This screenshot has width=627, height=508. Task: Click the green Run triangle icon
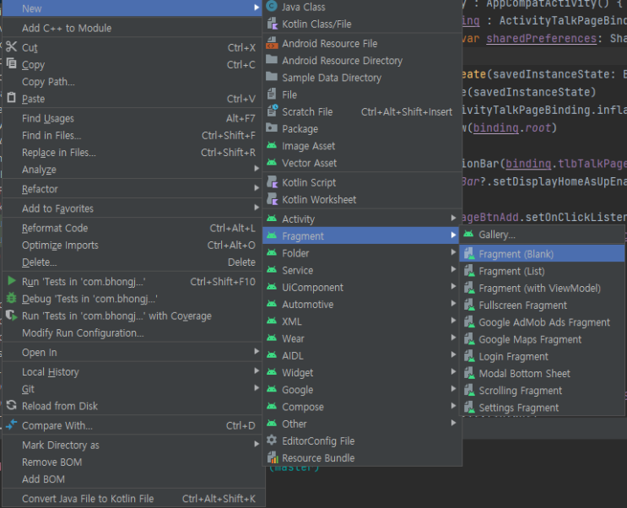tap(12, 281)
